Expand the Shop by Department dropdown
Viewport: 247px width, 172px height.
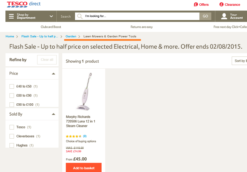(x=51, y=16)
